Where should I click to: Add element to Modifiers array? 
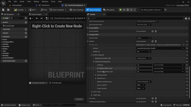point(153,41)
